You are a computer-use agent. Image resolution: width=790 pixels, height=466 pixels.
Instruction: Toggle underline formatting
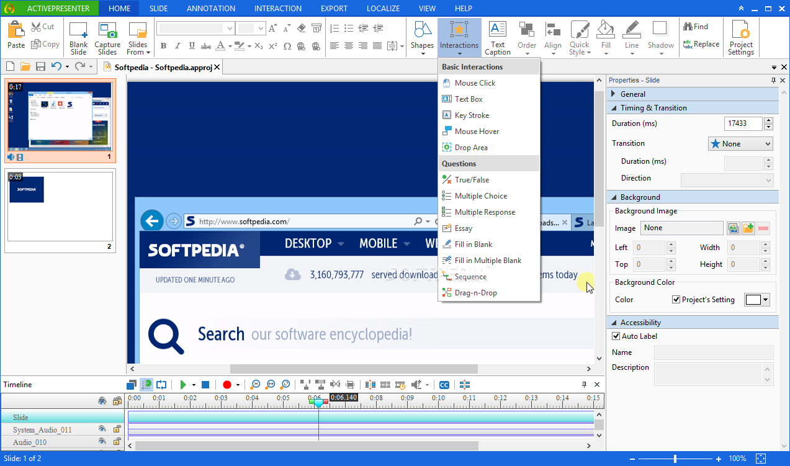[192, 46]
